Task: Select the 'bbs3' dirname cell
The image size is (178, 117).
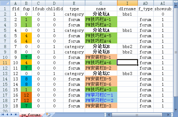Action: 127,73
